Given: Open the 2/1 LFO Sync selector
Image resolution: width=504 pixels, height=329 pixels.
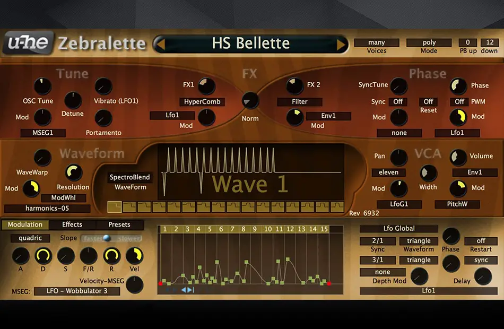Looking at the screenshot, I should tap(378, 241).
